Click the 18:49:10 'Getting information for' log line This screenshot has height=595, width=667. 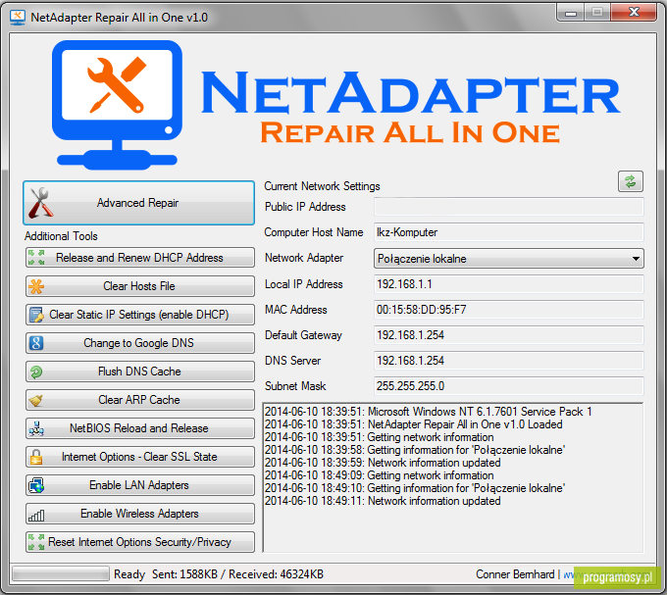[415, 488]
